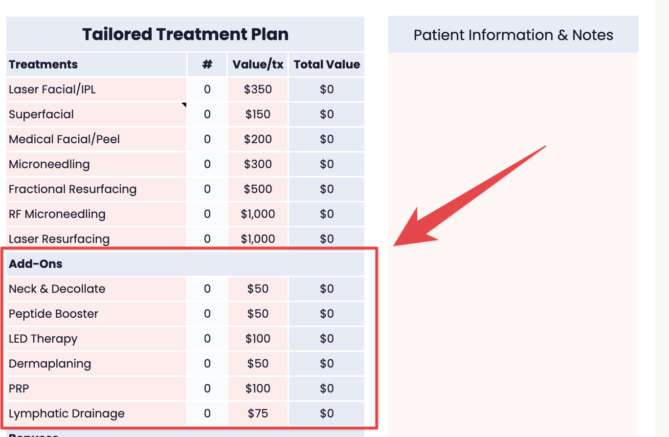Screen dimensions: 669x437
Task: Select the Add-Ons section header row
Action: [x=185, y=264]
